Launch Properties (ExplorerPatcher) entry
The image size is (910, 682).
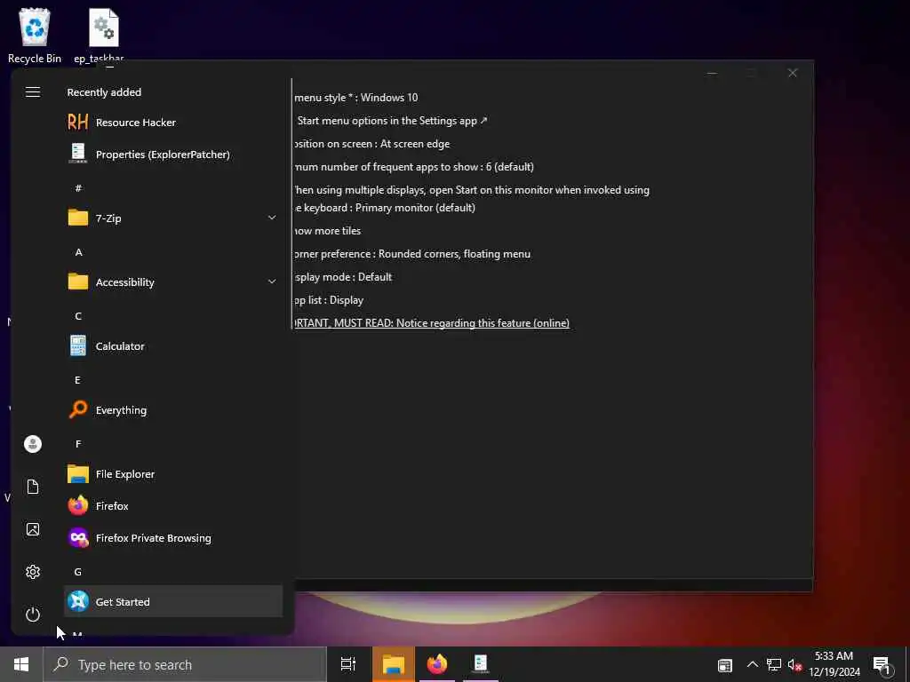coord(173,155)
